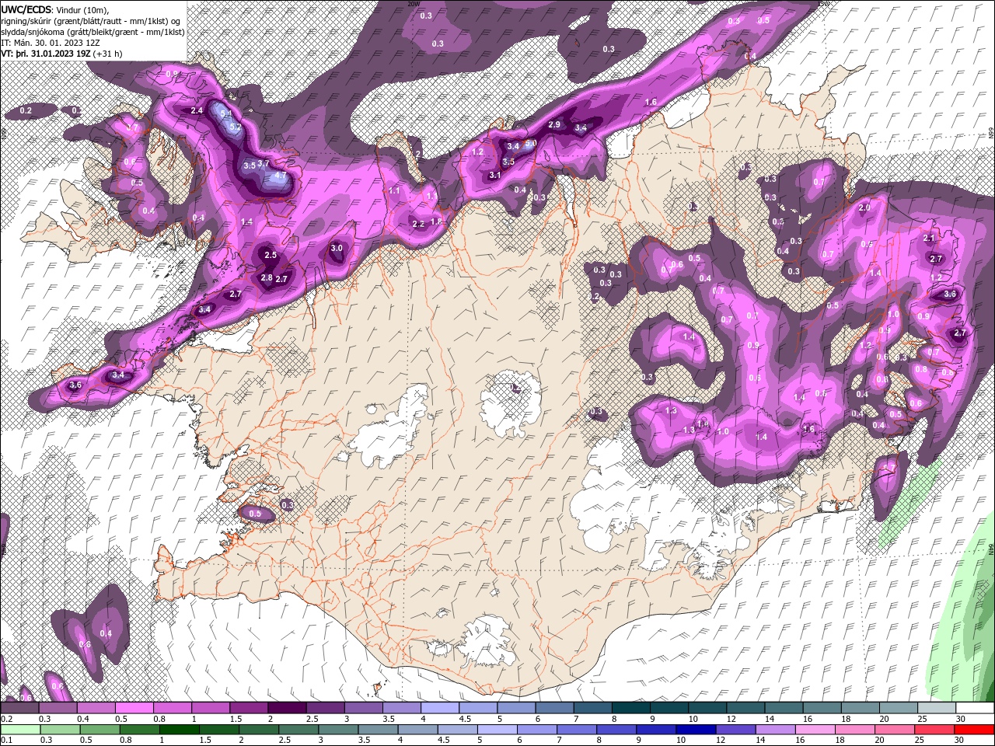The height and width of the screenshot is (746, 995).
Task: Click the '2.9' precipitation value on the map
Action: [x=554, y=124]
